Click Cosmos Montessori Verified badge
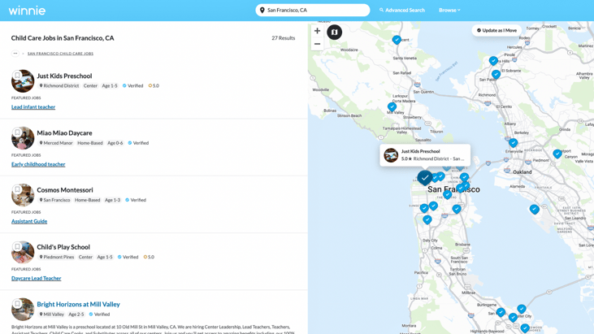This screenshot has width=594, height=334. click(x=136, y=200)
